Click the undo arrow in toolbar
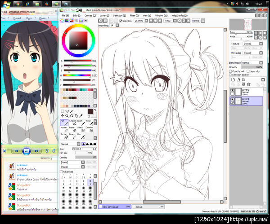The height and width of the screenshot is (224, 270). [100, 21]
